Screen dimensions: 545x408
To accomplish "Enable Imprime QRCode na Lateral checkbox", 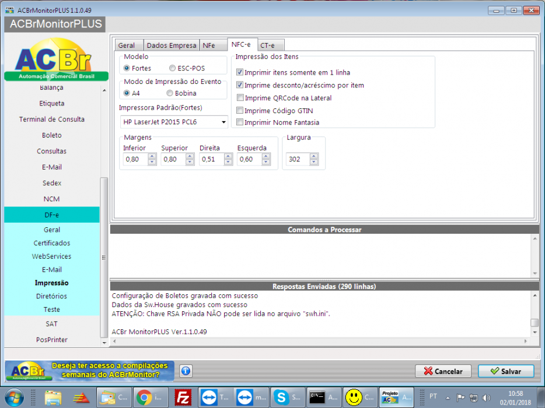I will 240,97.
